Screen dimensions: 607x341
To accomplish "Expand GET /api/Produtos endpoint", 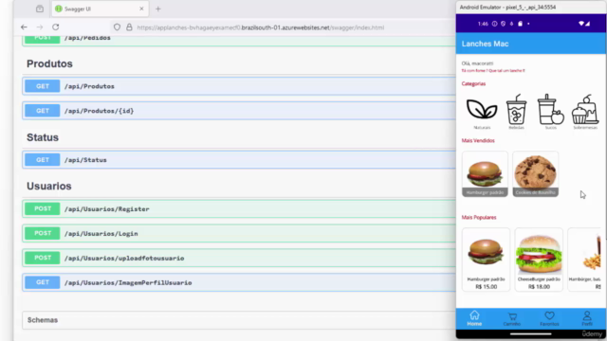I will (x=239, y=86).
